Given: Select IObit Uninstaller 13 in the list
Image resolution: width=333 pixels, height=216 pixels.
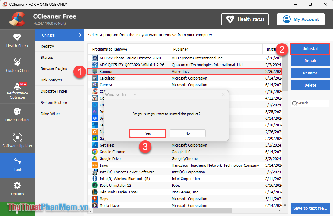Looking at the screenshot, I should click(115, 186).
